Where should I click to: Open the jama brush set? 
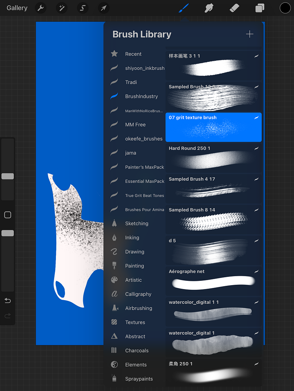pyautogui.click(x=137, y=153)
